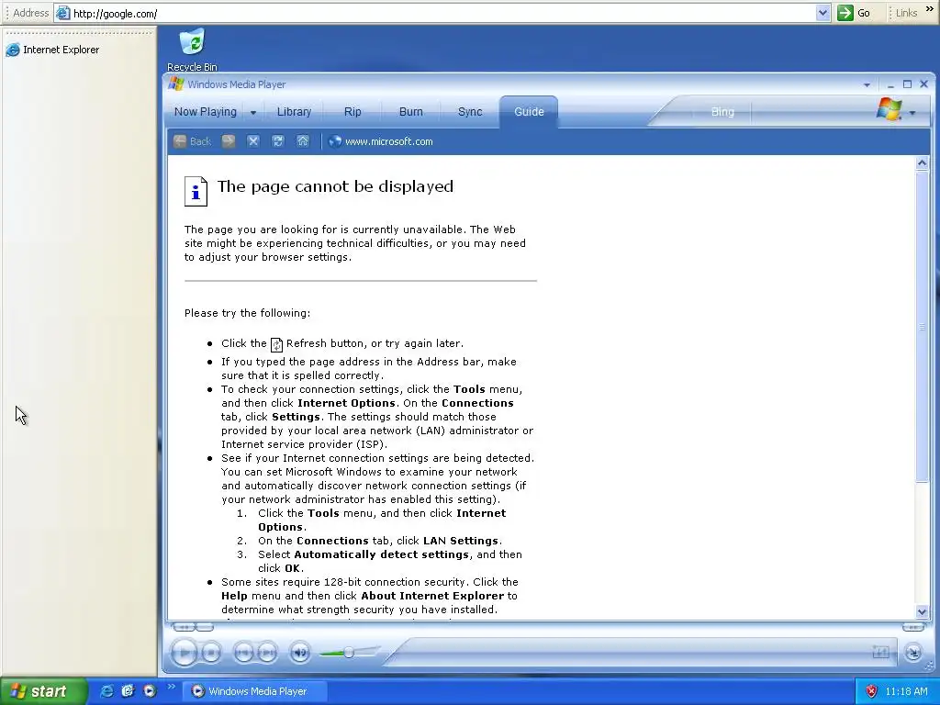Image resolution: width=940 pixels, height=705 pixels.
Task: Switch to skin mode via bottom-right icon
Action: coord(913,653)
